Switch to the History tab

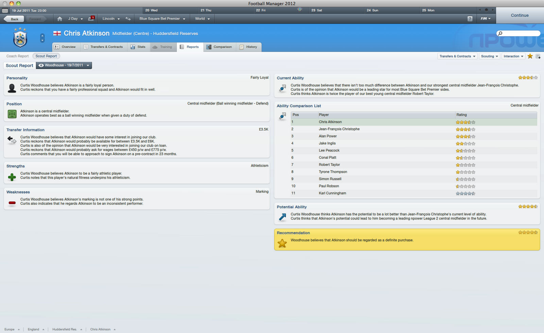pos(248,47)
